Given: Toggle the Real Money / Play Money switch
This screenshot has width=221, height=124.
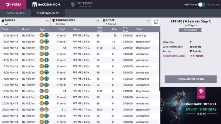Looking at the screenshot, I should coord(202,4).
